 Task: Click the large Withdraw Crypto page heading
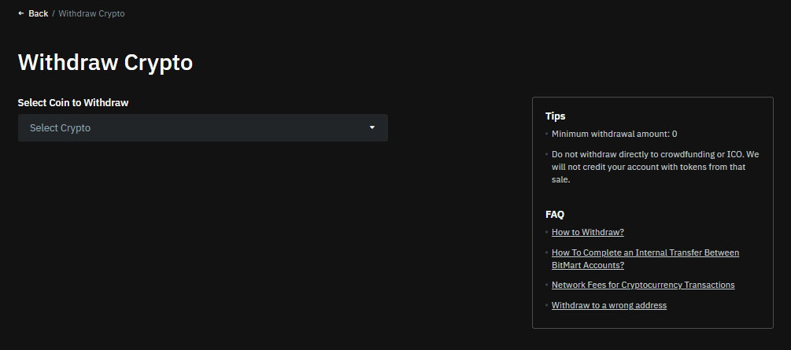click(105, 63)
